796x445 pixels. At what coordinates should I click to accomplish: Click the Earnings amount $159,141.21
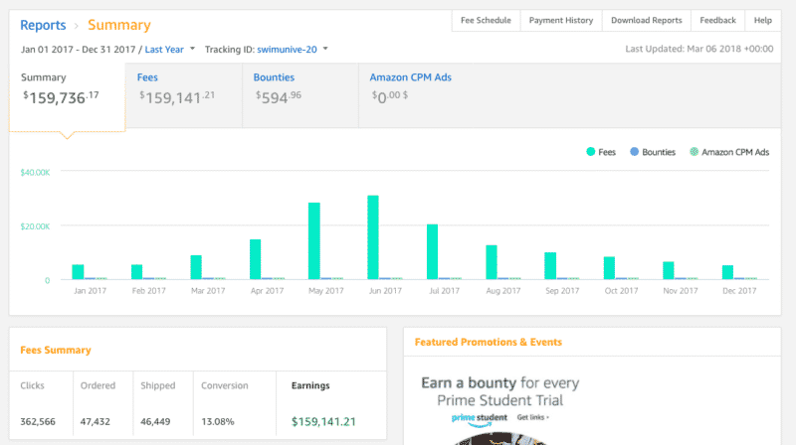coord(323,422)
